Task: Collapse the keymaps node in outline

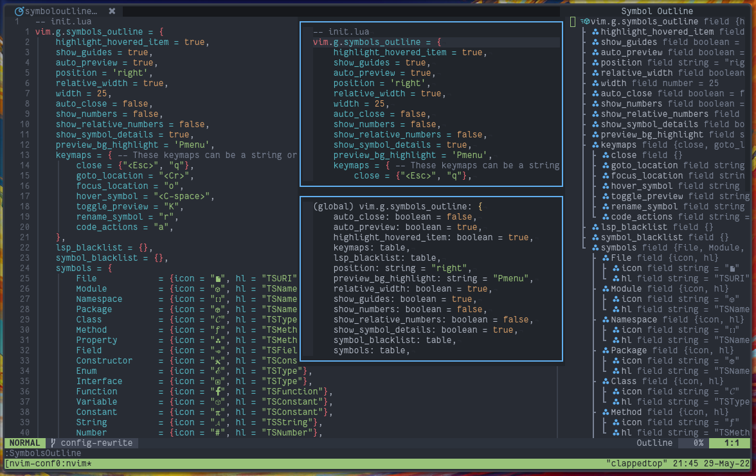Action: point(595,145)
